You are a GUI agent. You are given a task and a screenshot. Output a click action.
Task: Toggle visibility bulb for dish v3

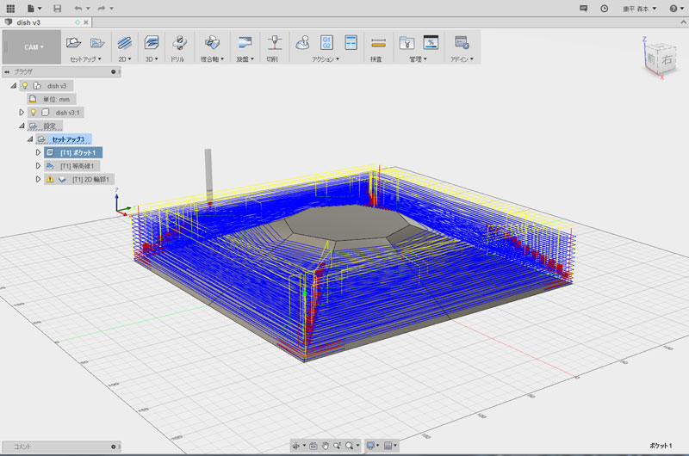click(25, 85)
